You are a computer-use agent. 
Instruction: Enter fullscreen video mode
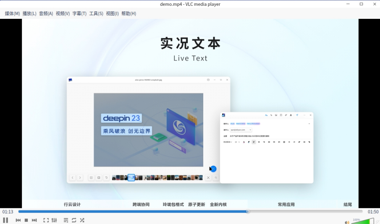tap(46, 220)
